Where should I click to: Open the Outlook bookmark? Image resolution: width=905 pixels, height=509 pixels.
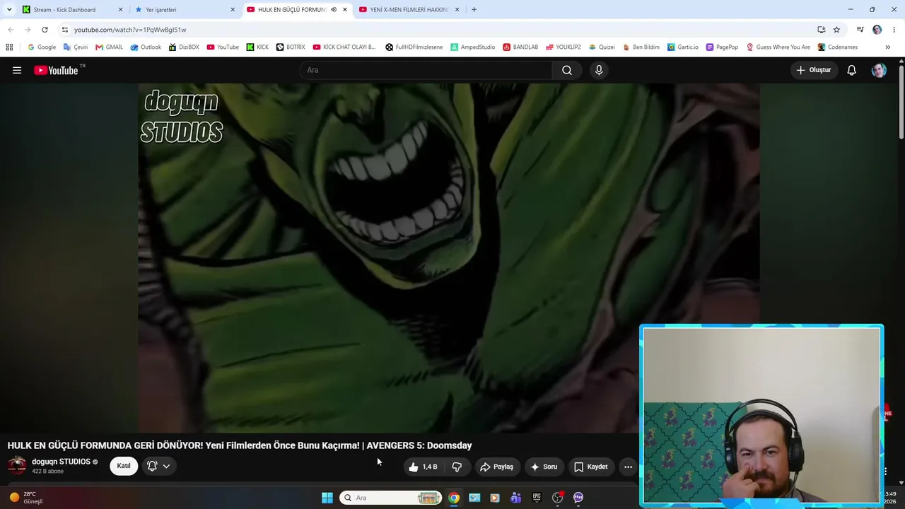(x=146, y=47)
